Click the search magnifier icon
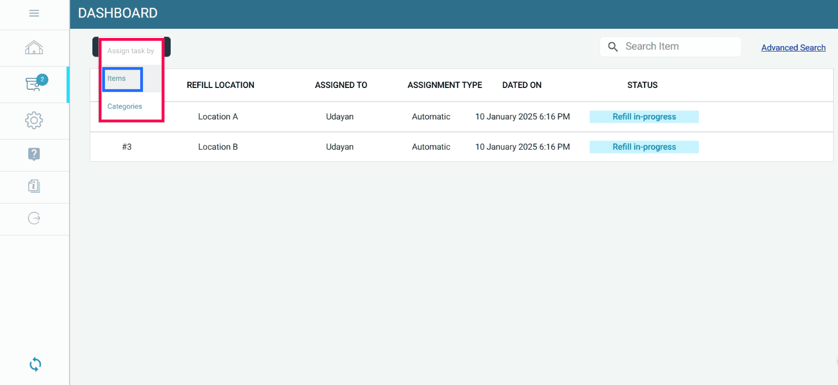The height and width of the screenshot is (385, 838). pyautogui.click(x=613, y=47)
